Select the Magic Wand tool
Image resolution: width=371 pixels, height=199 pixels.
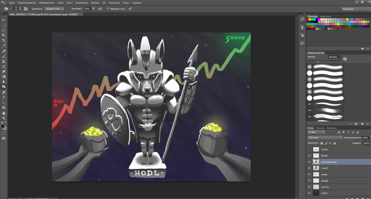(4, 35)
